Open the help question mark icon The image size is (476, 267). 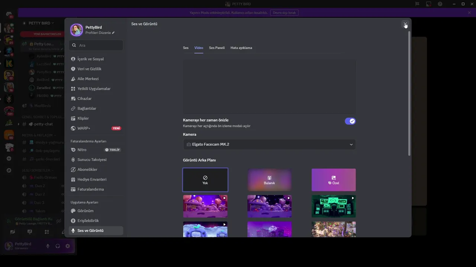coord(440,4)
